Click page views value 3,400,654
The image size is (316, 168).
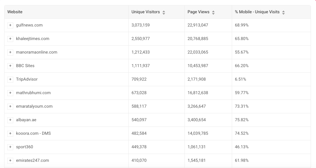pyautogui.click(x=197, y=120)
